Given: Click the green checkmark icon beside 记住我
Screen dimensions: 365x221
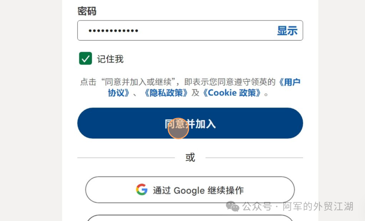Looking at the screenshot, I should pyautogui.click(x=86, y=58).
